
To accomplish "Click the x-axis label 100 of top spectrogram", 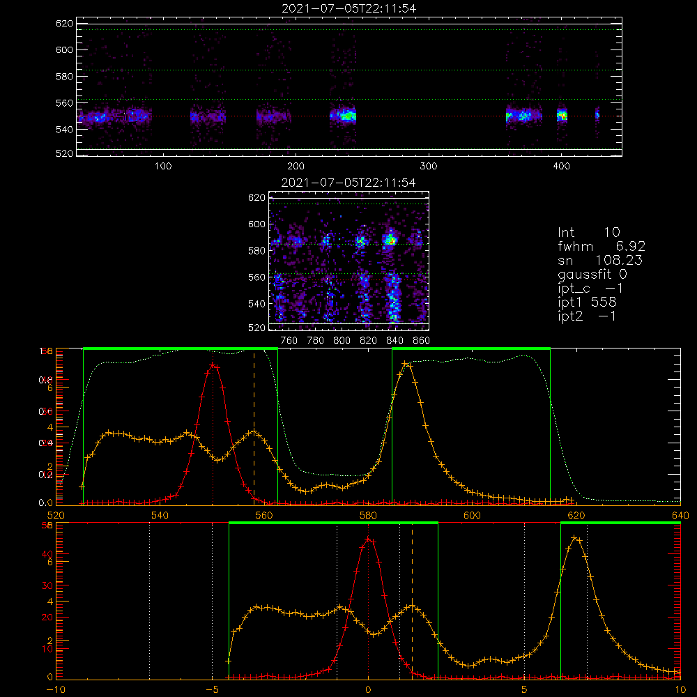I will [163, 167].
